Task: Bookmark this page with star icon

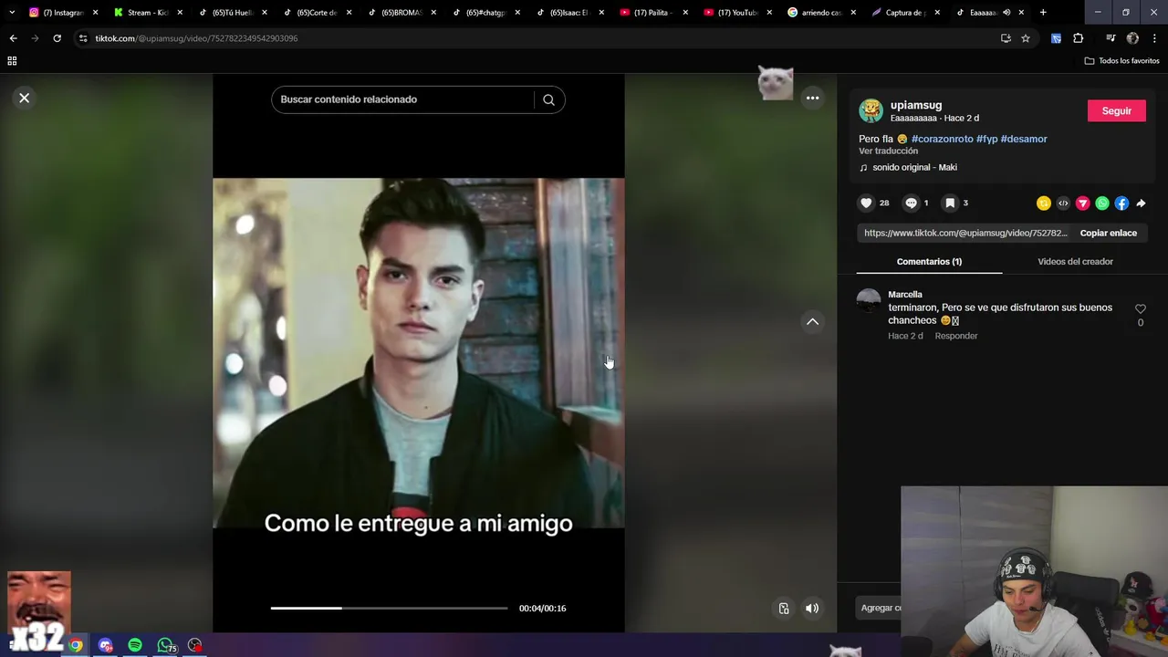Action: pos(1026,38)
